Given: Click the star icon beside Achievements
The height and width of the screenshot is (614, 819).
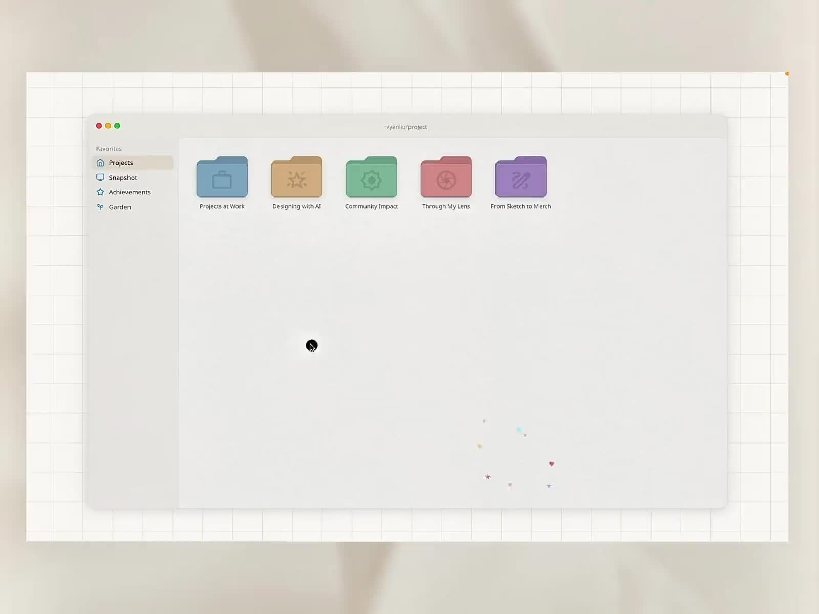Looking at the screenshot, I should click(x=100, y=192).
